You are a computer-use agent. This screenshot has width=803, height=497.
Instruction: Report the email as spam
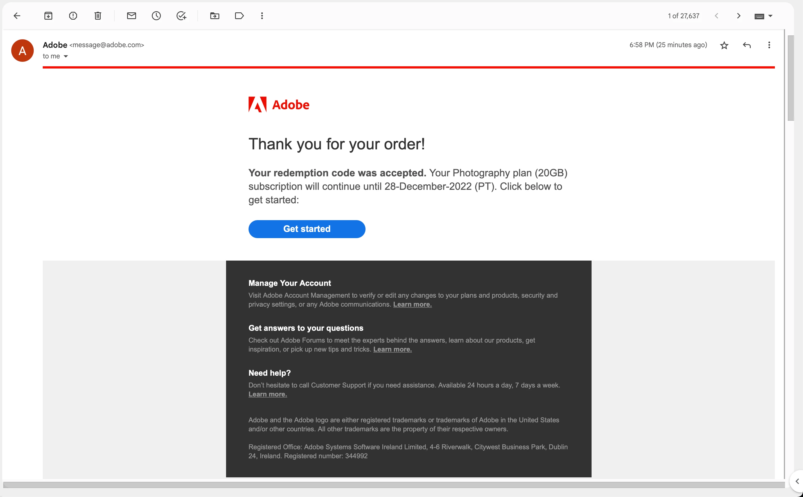click(x=73, y=16)
